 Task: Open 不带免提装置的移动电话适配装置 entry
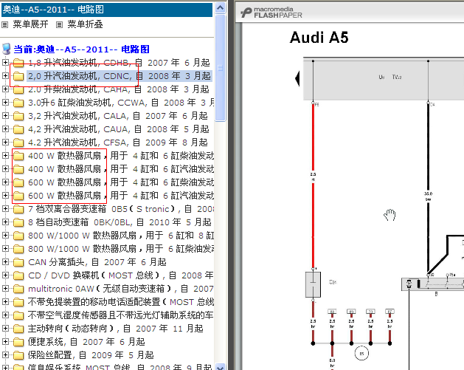[x=121, y=302]
